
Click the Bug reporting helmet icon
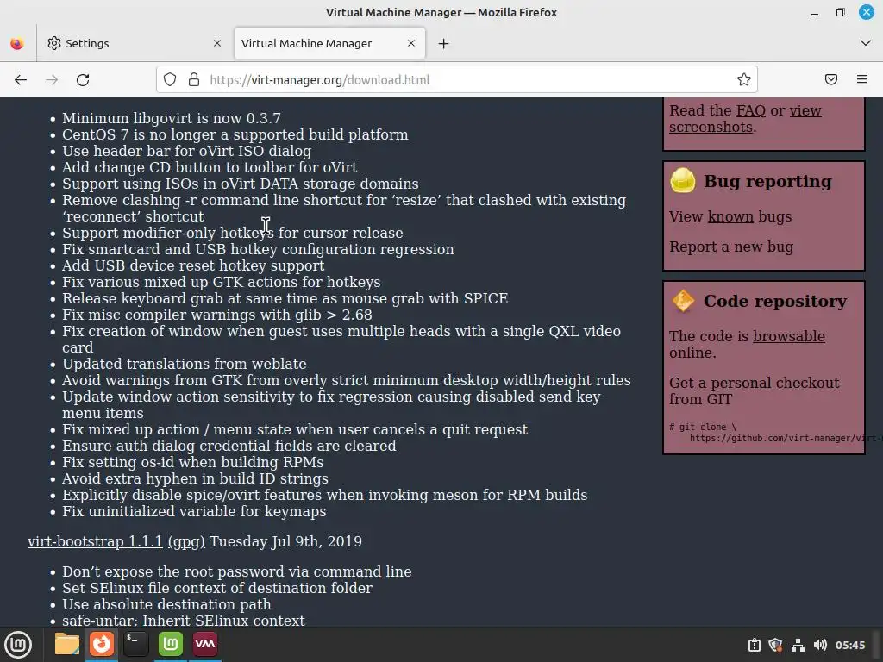(683, 181)
